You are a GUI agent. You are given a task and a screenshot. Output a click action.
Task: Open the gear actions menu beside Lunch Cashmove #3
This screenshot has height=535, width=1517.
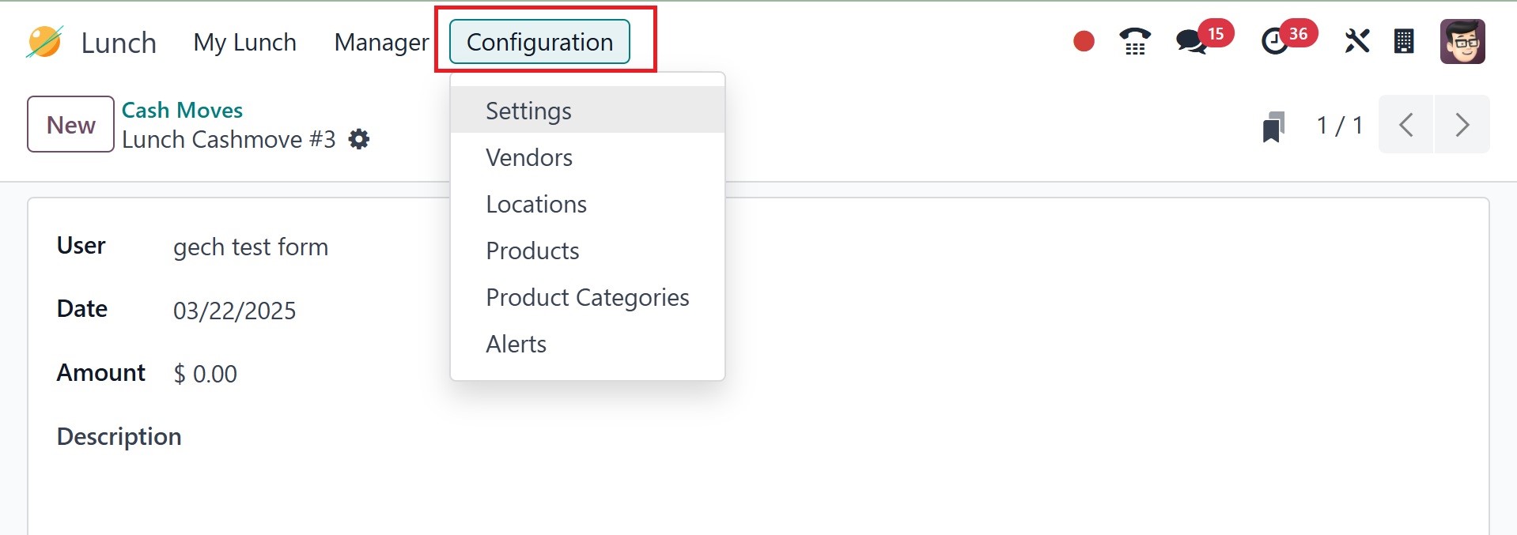click(359, 140)
